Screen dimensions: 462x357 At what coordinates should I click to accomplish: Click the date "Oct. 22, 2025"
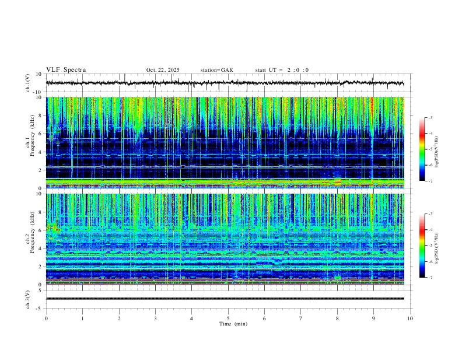[163, 70]
